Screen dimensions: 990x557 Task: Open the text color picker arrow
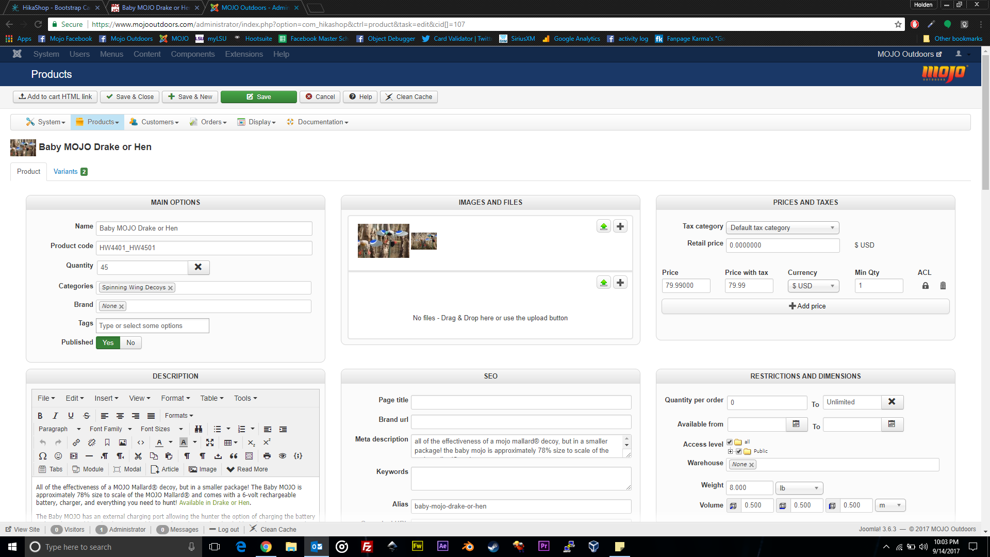click(x=171, y=443)
